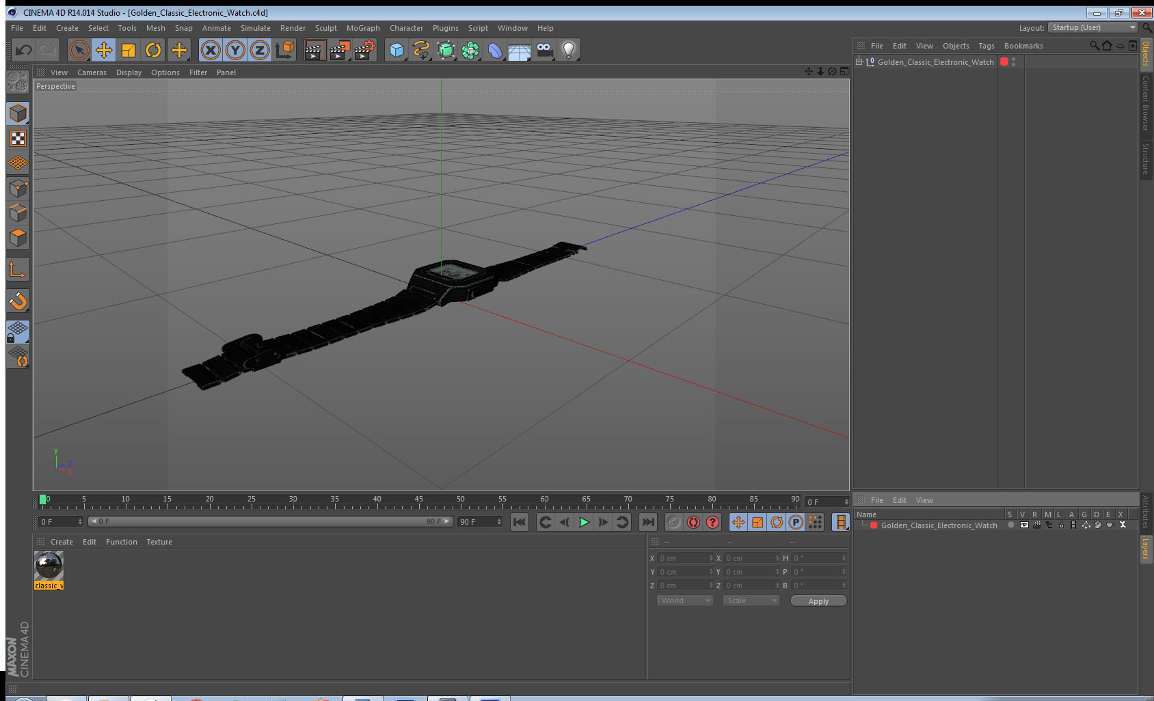1154x701 pixels.
Task: Select the Live Selection tool
Action: (79, 50)
